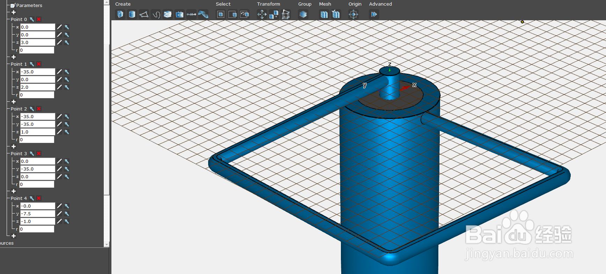Image resolution: width=606 pixels, height=274 pixels.
Task: Select the wavy surface creation tool
Action: 203,14
